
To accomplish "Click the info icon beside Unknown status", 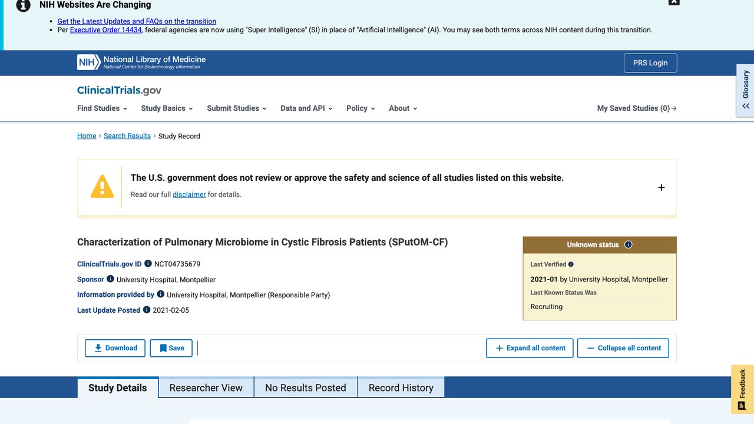I will click(x=628, y=244).
